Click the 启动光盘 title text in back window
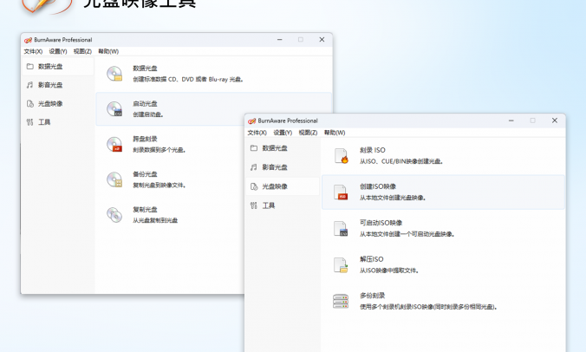 click(x=145, y=103)
